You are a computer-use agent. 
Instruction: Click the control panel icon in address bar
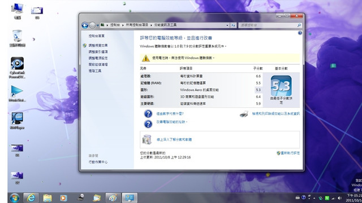(x=102, y=25)
